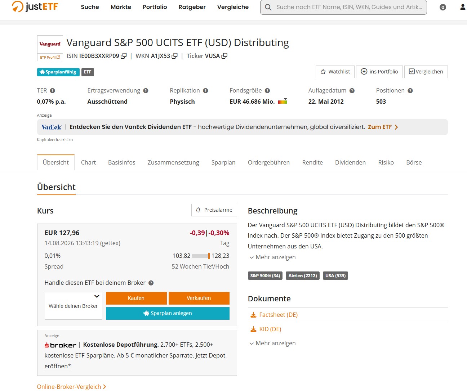Open the Ratgeber navigation menu
Screen dimensions: 467x391
[192, 7]
